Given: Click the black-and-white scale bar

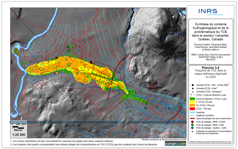Looking at the screenshot, I should click(18, 127).
